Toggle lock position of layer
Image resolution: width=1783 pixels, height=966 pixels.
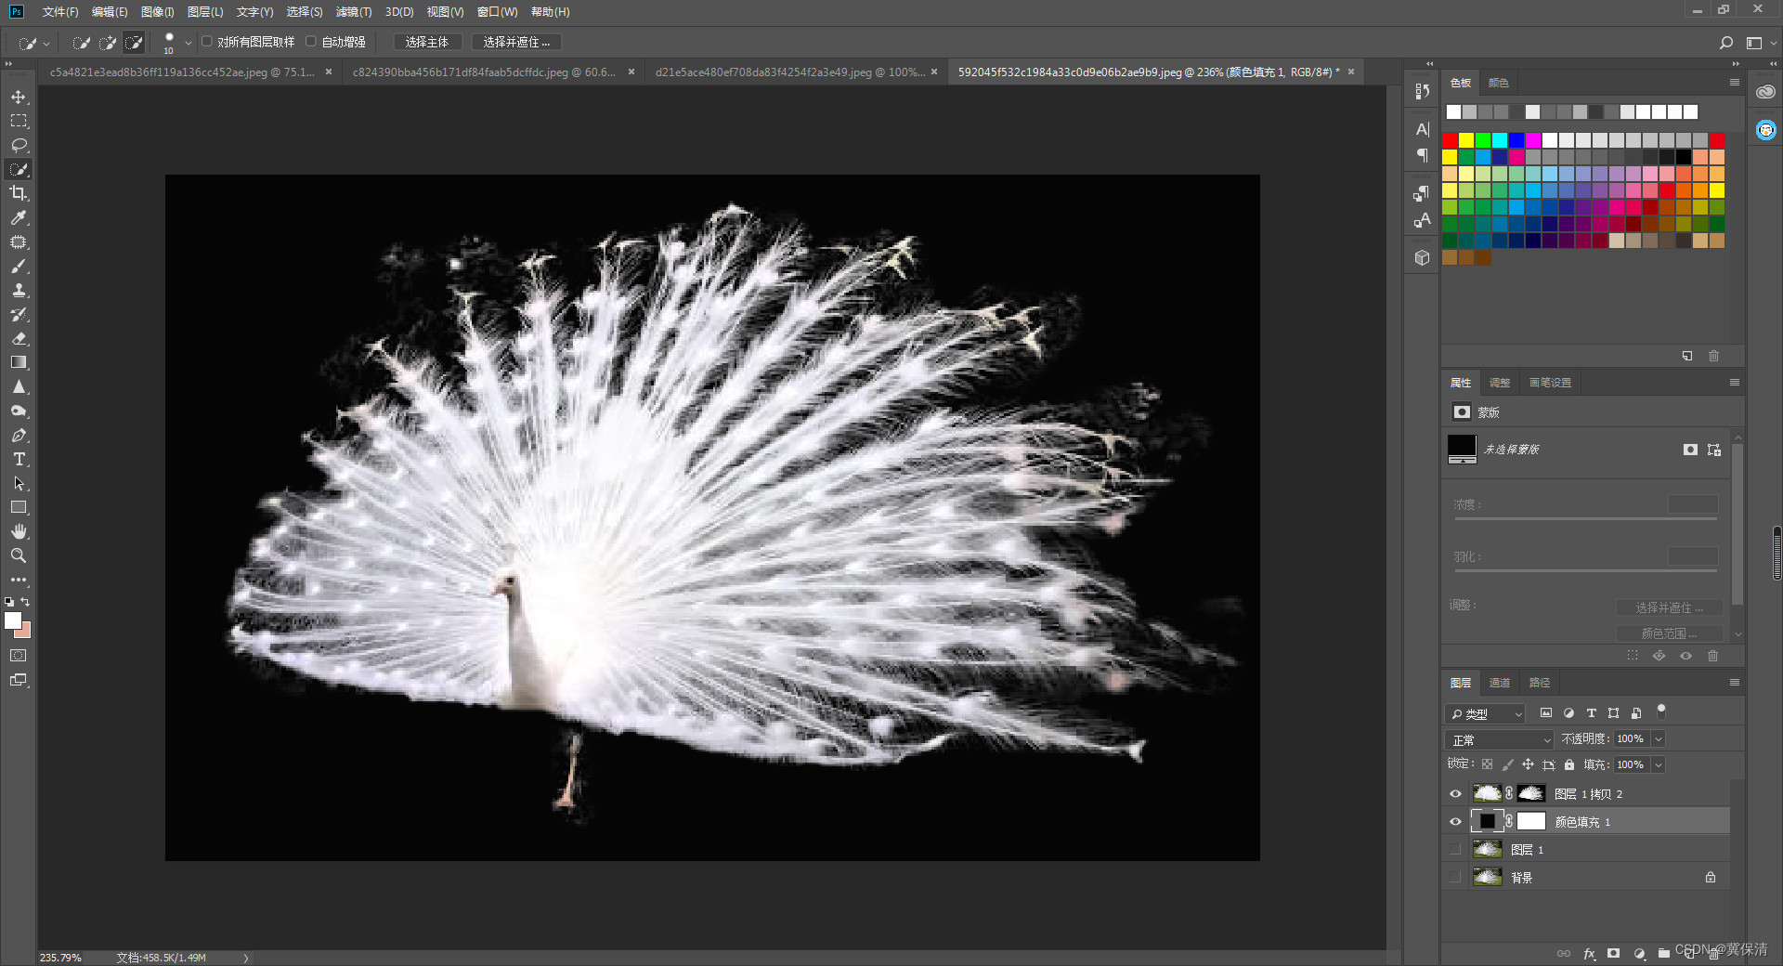coord(1528,764)
